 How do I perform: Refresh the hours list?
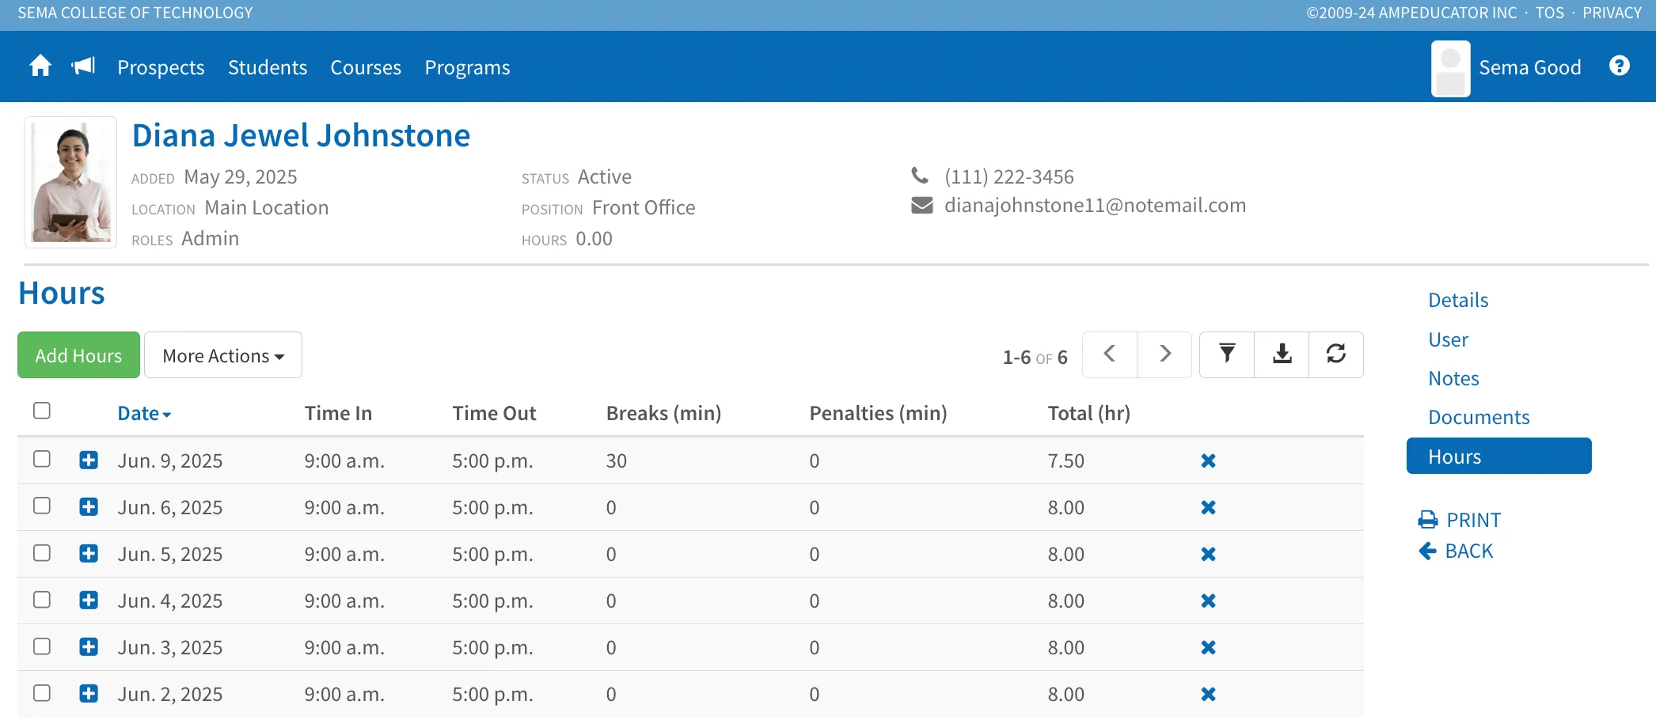[1336, 354]
